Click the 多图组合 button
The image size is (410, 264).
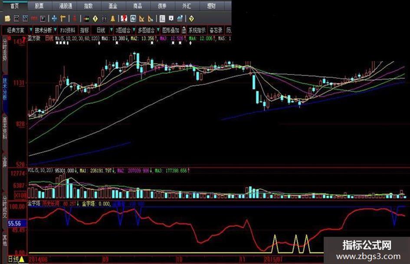pyautogui.click(x=146, y=30)
